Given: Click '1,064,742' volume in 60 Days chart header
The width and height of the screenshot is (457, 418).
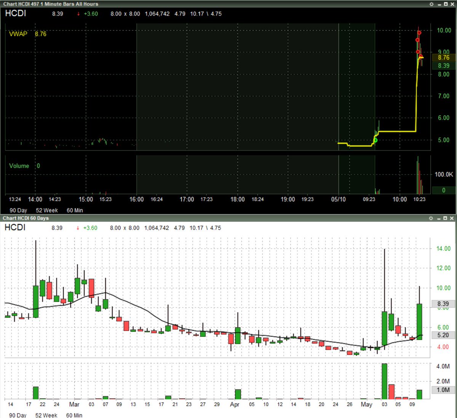Looking at the screenshot, I should tap(157, 228).
